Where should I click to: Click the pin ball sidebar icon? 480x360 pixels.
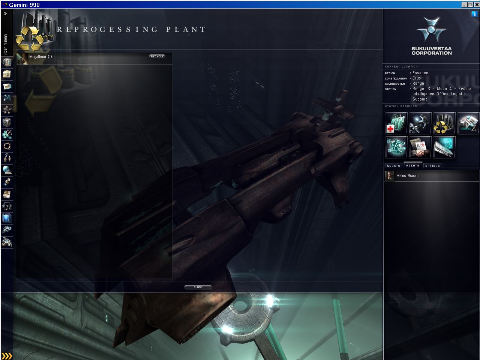[x=7, y=182]
